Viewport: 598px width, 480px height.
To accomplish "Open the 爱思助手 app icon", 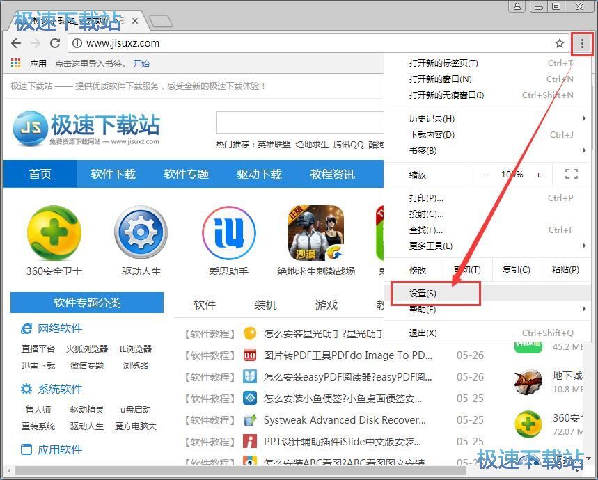I will [228, 233].
